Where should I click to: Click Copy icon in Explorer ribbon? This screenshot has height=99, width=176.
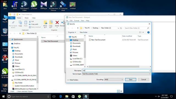coord(20,24)
